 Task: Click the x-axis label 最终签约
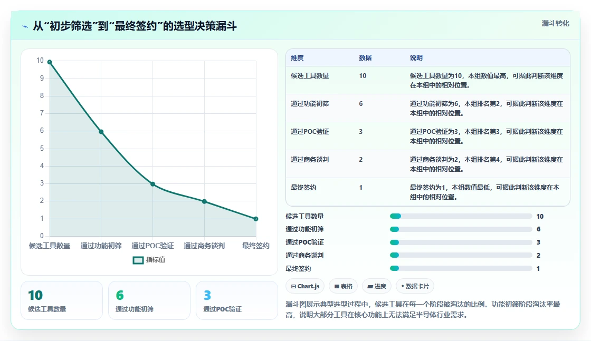pos(255,246)
